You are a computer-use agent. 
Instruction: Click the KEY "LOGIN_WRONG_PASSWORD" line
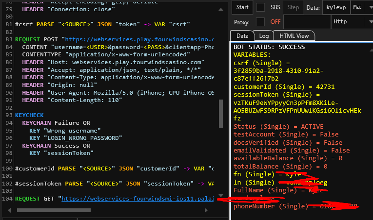(x=76, y=138)
